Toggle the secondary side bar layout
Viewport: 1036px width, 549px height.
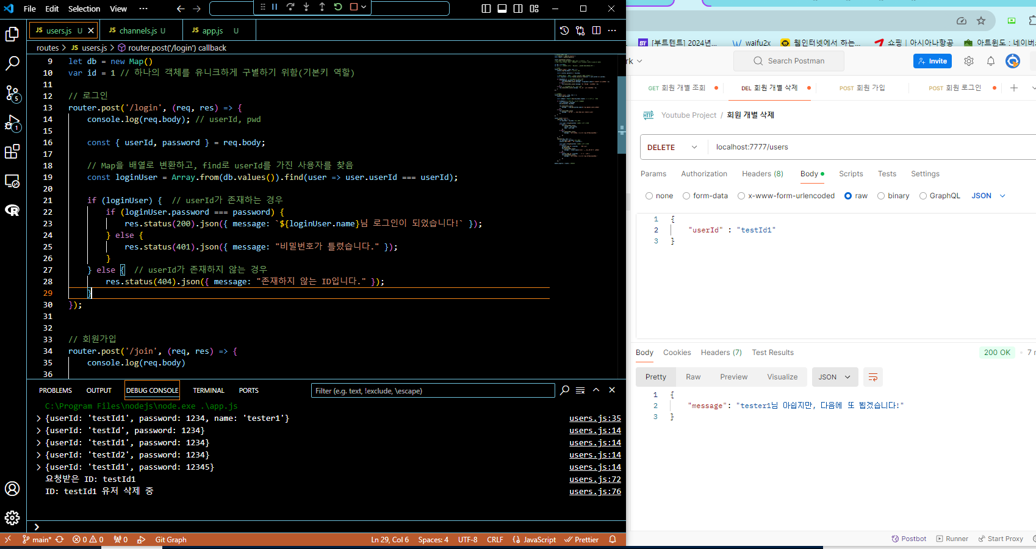518,9
